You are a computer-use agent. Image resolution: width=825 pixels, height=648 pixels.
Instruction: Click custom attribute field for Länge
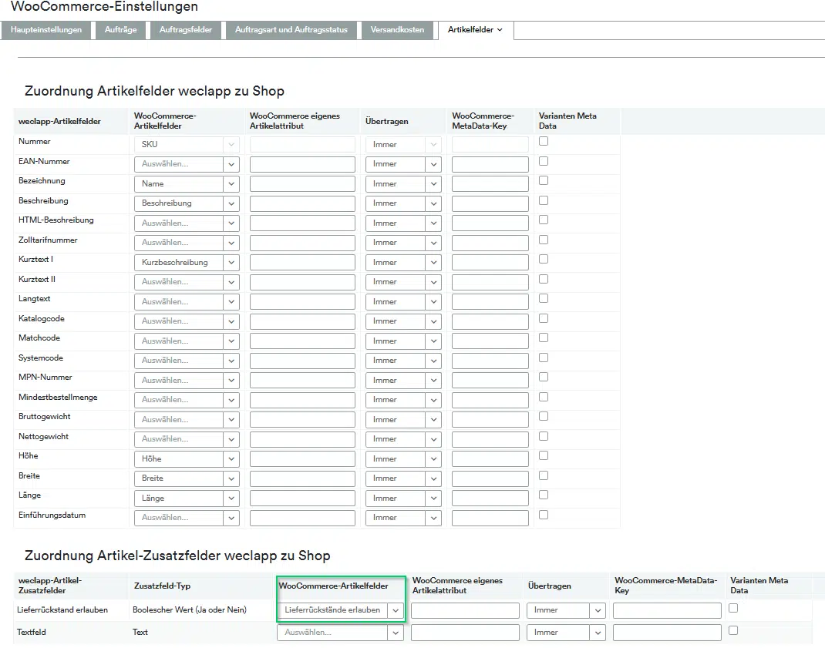point(302,499)
